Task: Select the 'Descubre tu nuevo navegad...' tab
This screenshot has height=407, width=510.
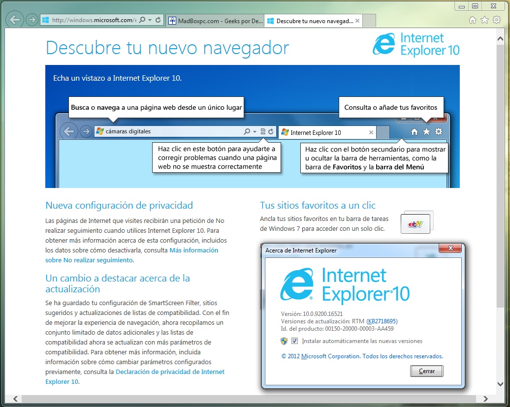Action: 314,21
